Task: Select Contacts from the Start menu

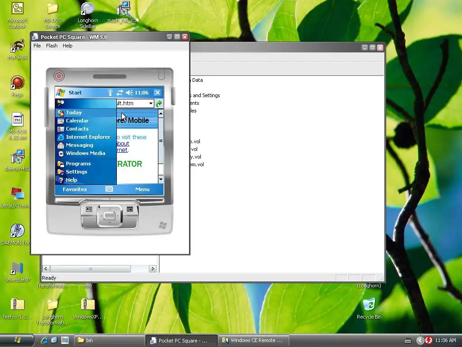Action: pos(86,129)
